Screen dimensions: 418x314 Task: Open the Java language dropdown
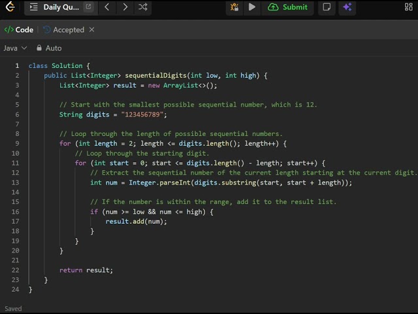point(15,48)
